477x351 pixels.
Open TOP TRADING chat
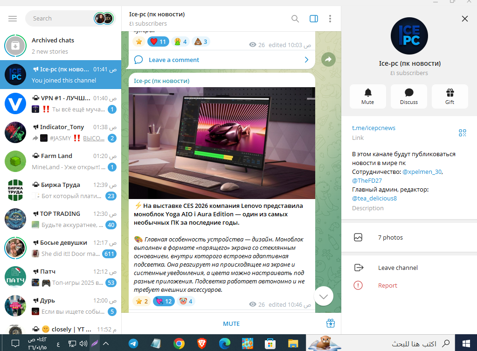[x=61, y=219]
